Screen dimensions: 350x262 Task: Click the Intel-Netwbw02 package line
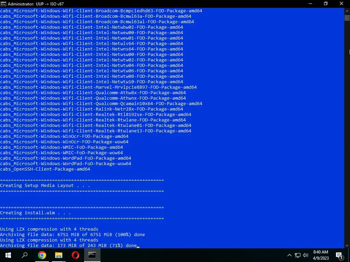(x=92, y=27)
